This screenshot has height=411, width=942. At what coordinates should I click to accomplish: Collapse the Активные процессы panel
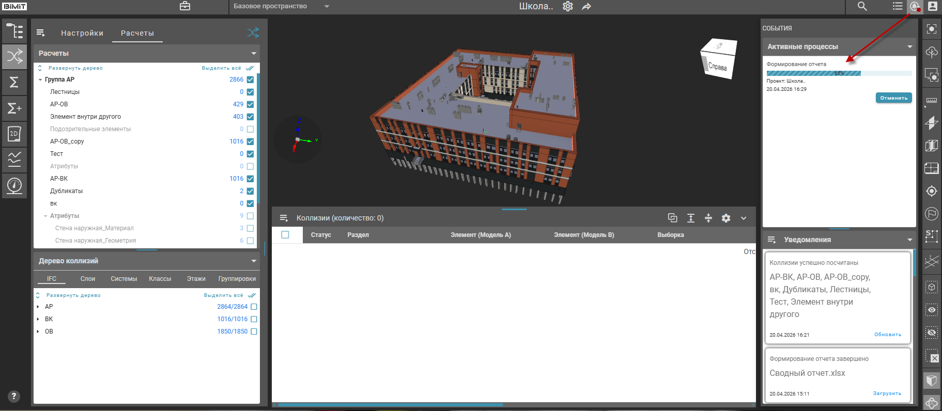coord(909,46)
